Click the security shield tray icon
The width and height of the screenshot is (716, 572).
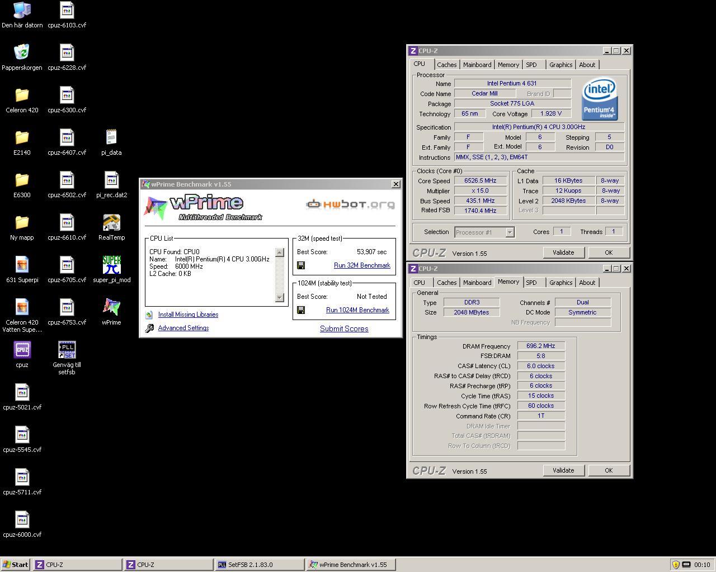[676, 565]
